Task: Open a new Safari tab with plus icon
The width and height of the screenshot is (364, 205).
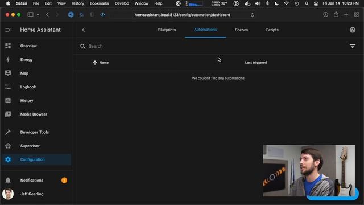Action: point(346,15)
